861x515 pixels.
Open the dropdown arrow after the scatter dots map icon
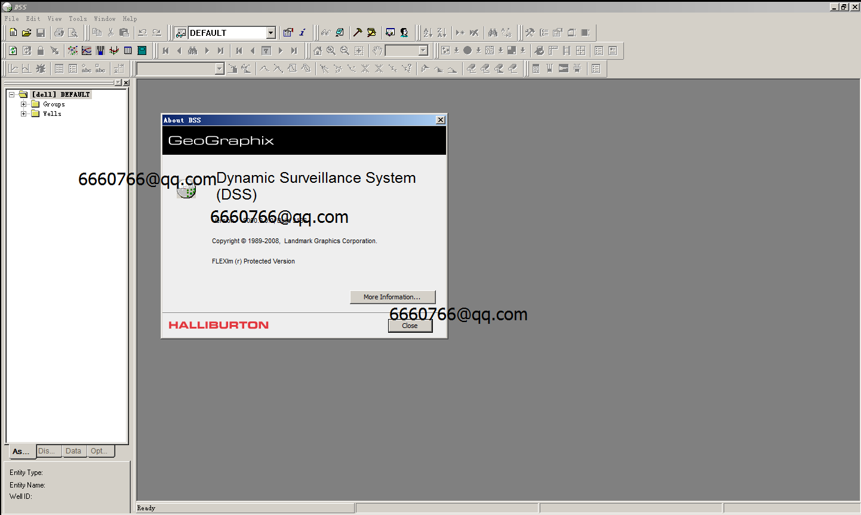click(x=456, y=51)
